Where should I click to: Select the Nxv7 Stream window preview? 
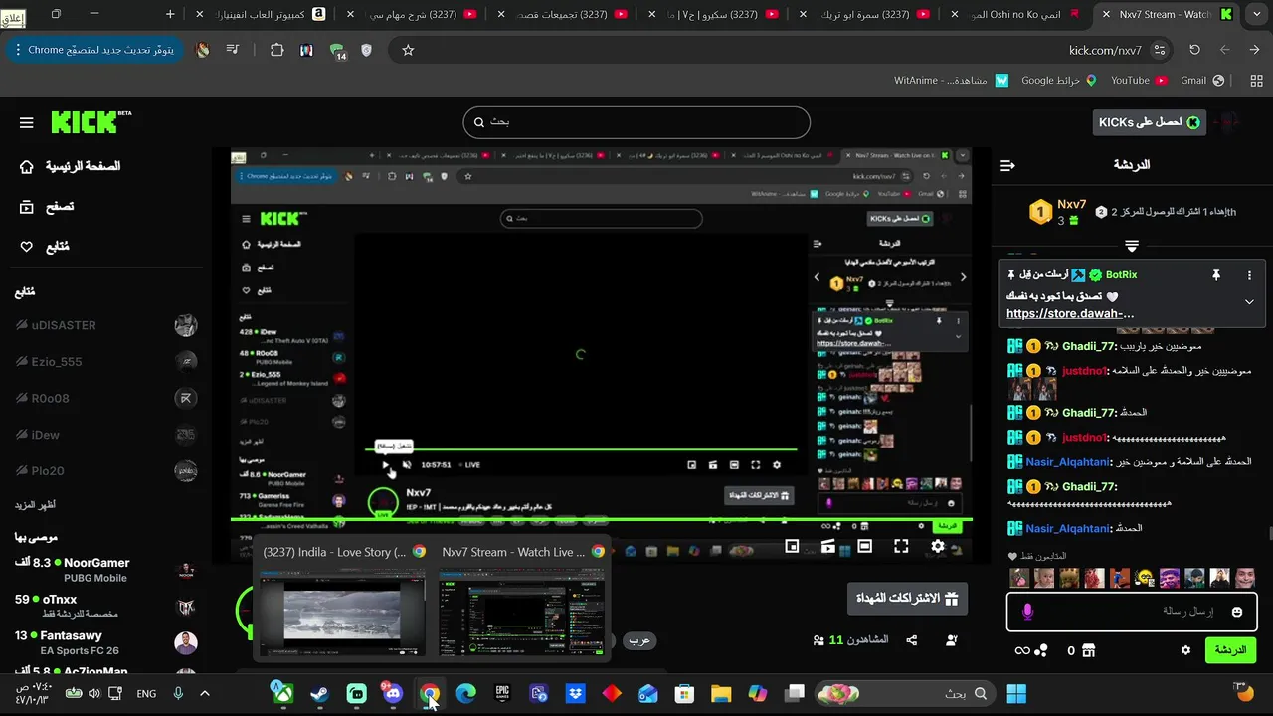(x=522, y=599)
